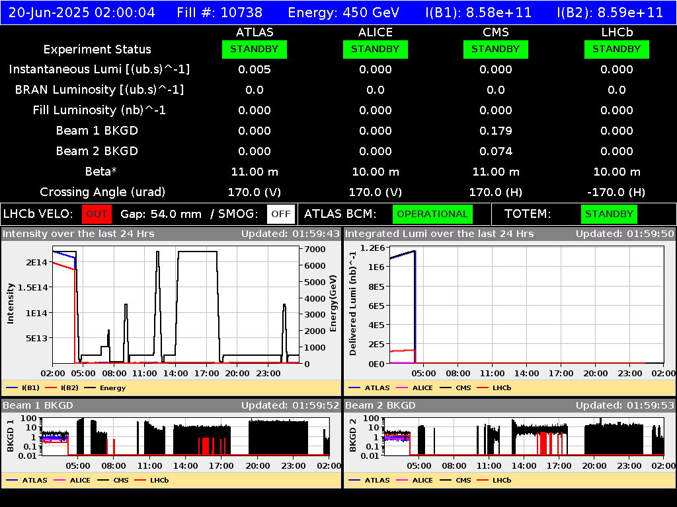The image size is (677, 507).
Task: Click the Fill Luminosity row label
Action: (99, 110)
